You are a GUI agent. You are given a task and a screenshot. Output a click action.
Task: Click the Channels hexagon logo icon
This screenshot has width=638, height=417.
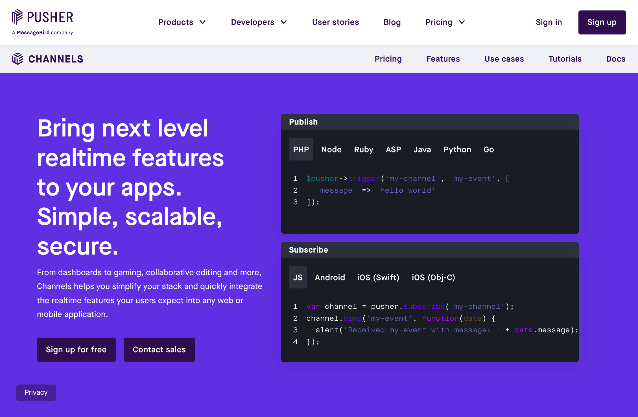click(18, 59)
